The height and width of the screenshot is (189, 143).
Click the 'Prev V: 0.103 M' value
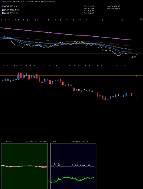click(113, 8)
